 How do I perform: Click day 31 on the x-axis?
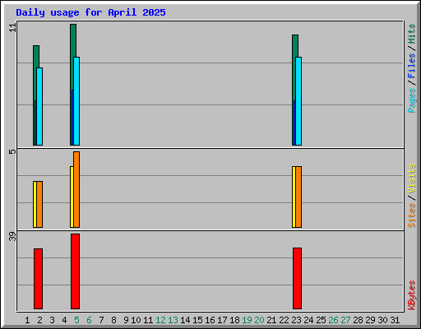point(395,320)
